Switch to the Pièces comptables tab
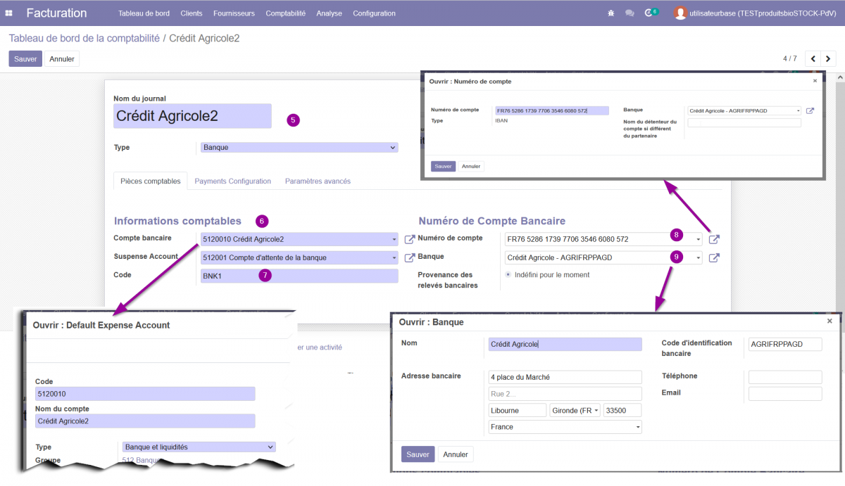845x486 pixels. coord(151,181)
